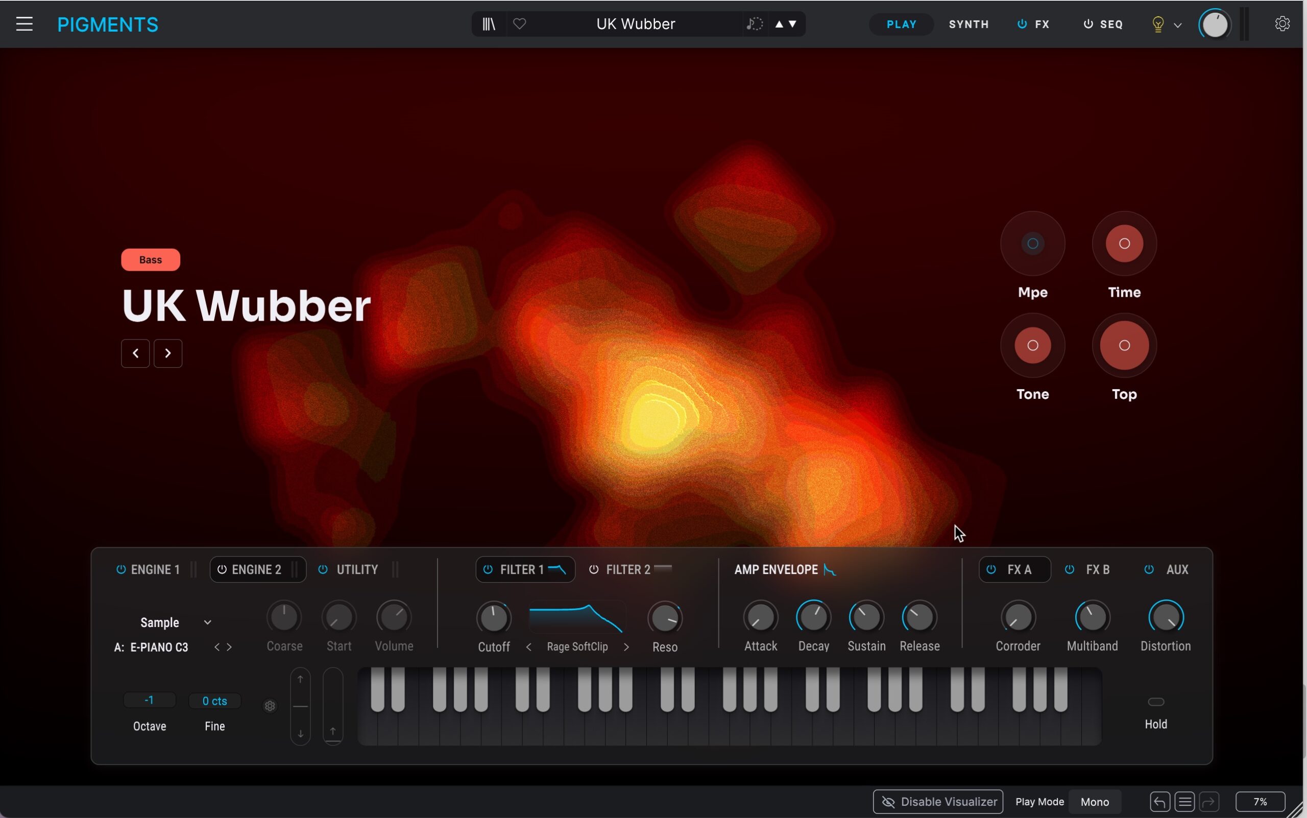Favorite the preset with heart icon
This screenshot has width=1307, height=818.
click(519, 24)
